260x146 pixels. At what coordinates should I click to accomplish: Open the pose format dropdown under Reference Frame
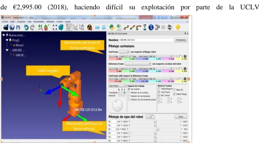pos(140,69)
